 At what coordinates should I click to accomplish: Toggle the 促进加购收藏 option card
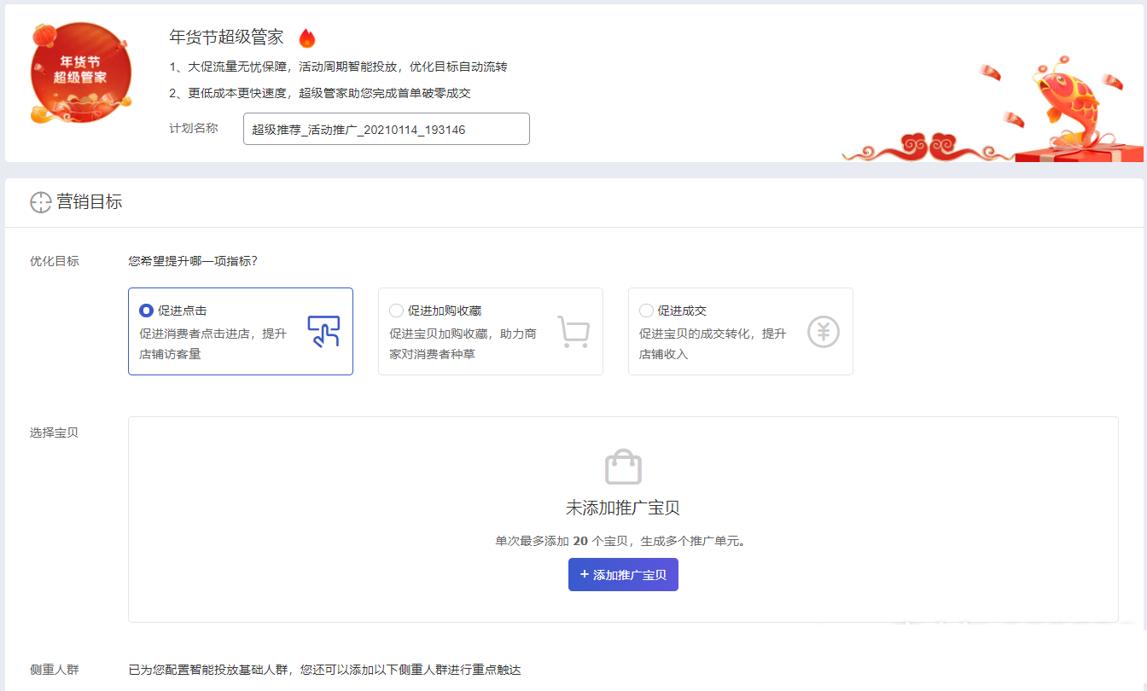click(x=491, y=331)
